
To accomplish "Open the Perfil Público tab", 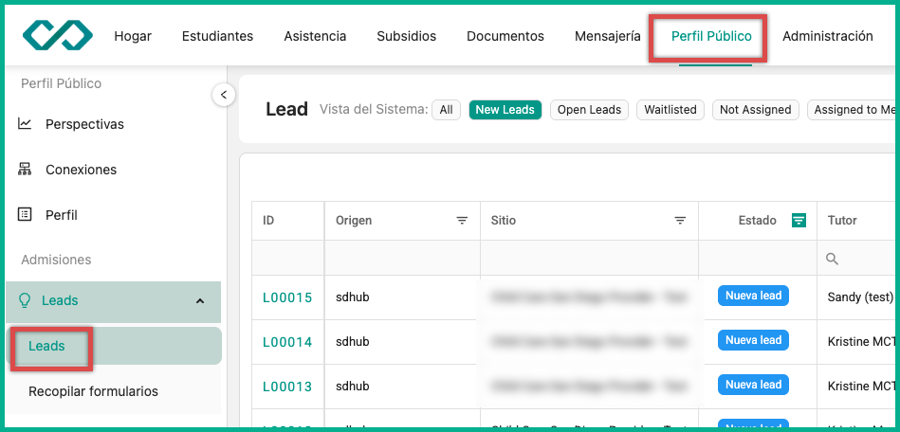I will [x=711, y=36].
